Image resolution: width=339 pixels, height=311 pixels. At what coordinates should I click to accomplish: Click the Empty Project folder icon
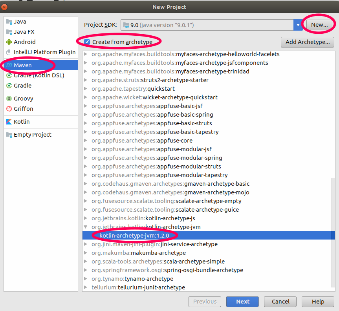coord(9,135)
